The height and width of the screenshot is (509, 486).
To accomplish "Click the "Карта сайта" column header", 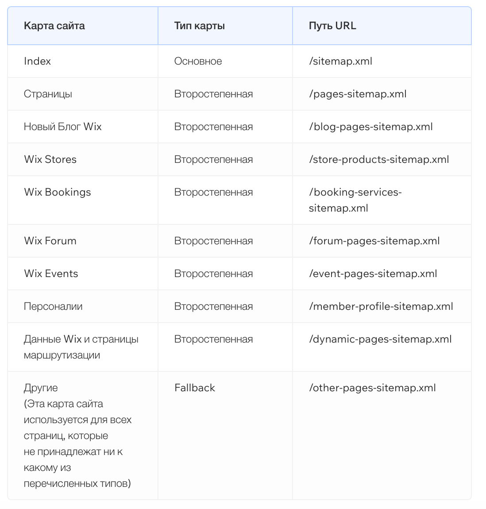I will (54, 26).
